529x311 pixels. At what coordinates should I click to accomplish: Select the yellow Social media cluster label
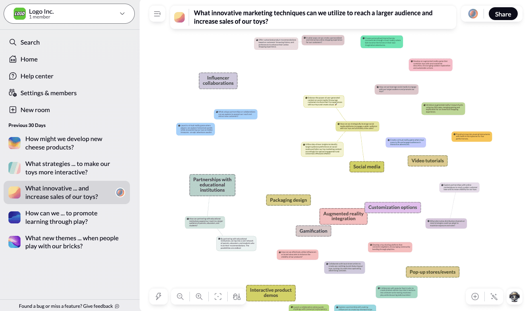(x=366, y=167)
